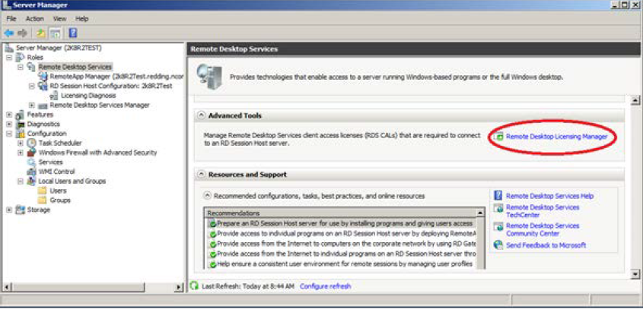Click the main pane scroll down arrow
The height and width of the screenshot is (309, 643).
pyautogui.click(x=635, y=274)
